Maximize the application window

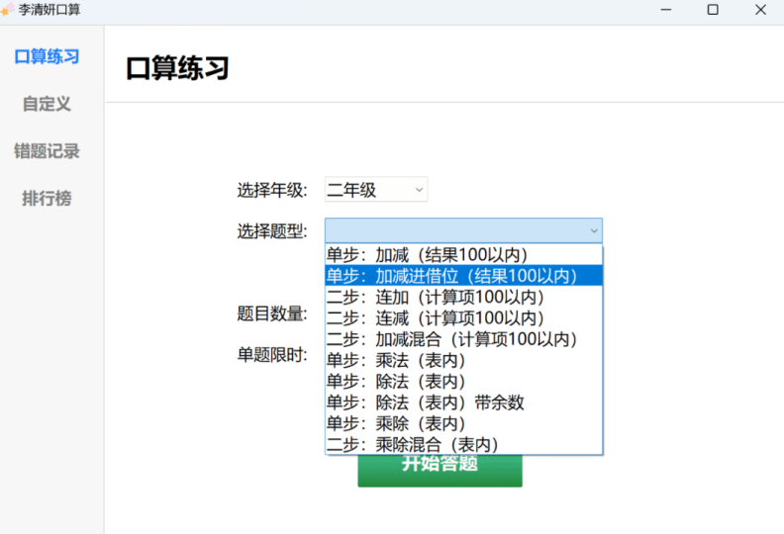(713, 10)
